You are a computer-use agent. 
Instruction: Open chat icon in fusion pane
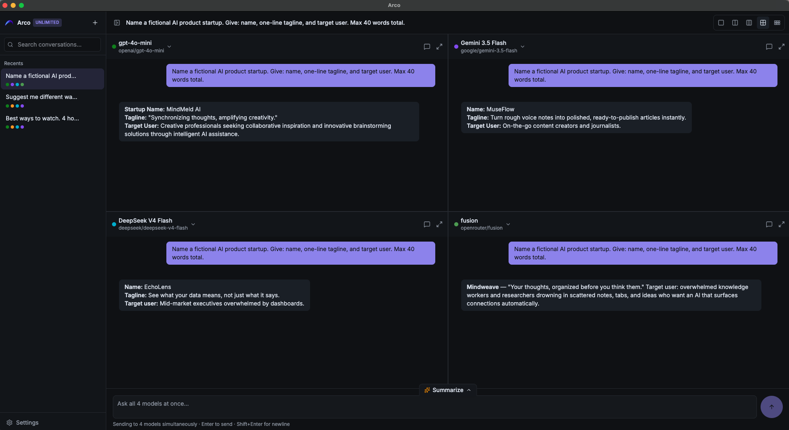tap(769, 224)
